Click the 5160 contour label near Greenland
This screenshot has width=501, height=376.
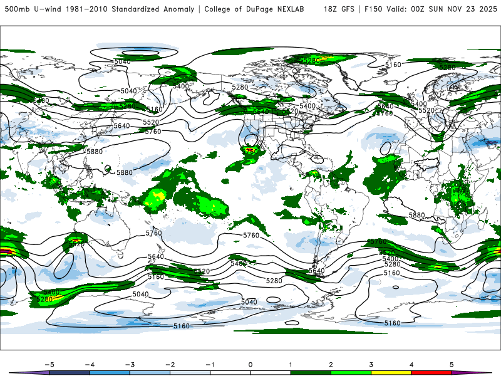coord(393,65)
